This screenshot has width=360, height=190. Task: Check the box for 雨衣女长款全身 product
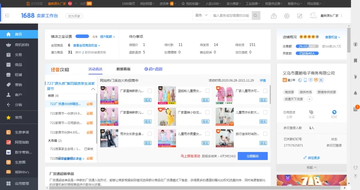150,134
